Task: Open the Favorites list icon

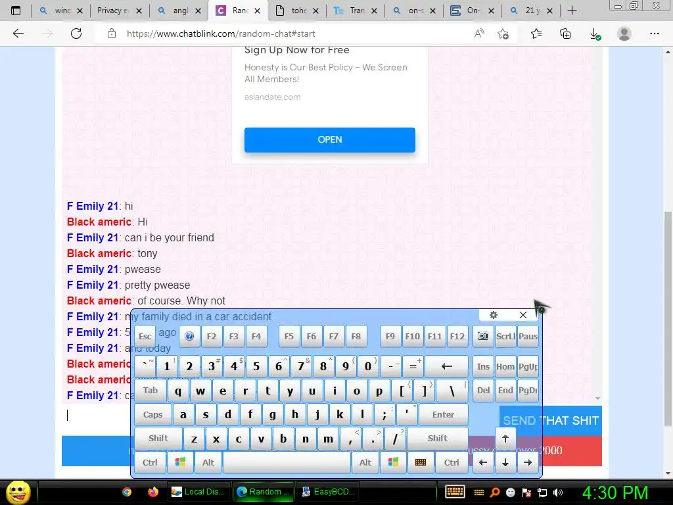Action: coord(536,34)
